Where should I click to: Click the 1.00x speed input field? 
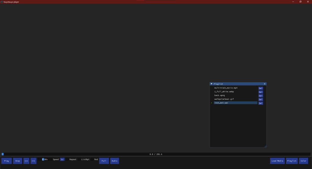coord(45,160)
